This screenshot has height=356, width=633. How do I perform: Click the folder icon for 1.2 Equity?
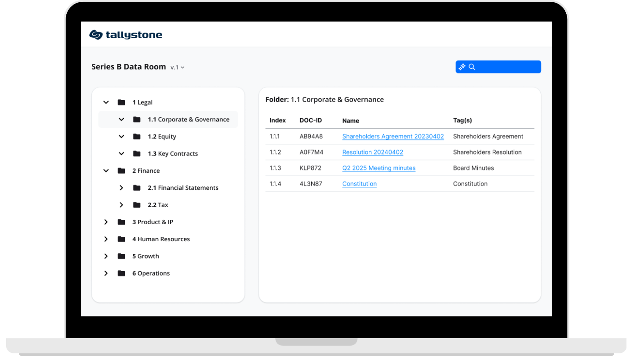(x=137, y=137)
